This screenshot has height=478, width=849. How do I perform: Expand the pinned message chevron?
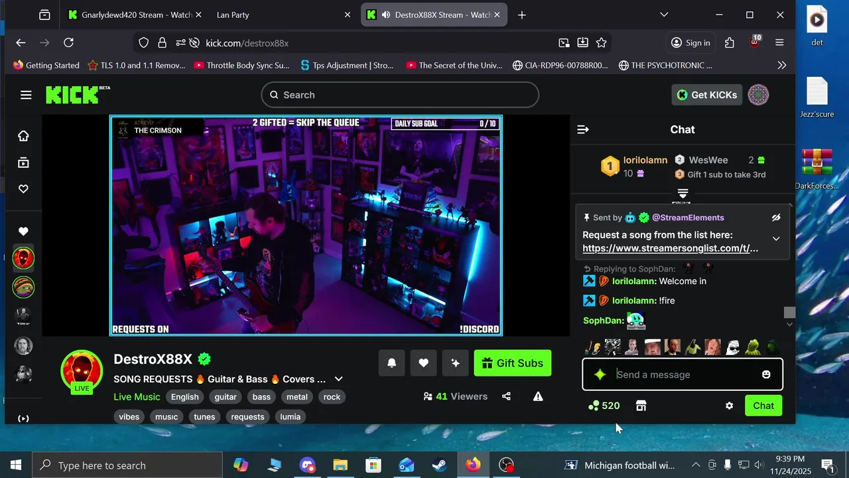tap(776, 239)
